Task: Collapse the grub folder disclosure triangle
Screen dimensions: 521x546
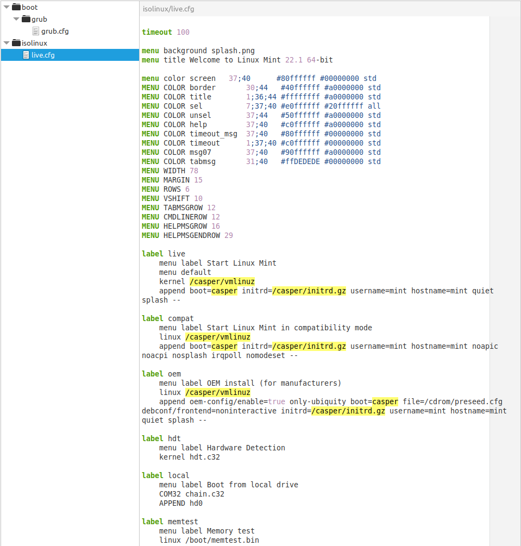Action: pyautogui.click(x=16, y=19)
